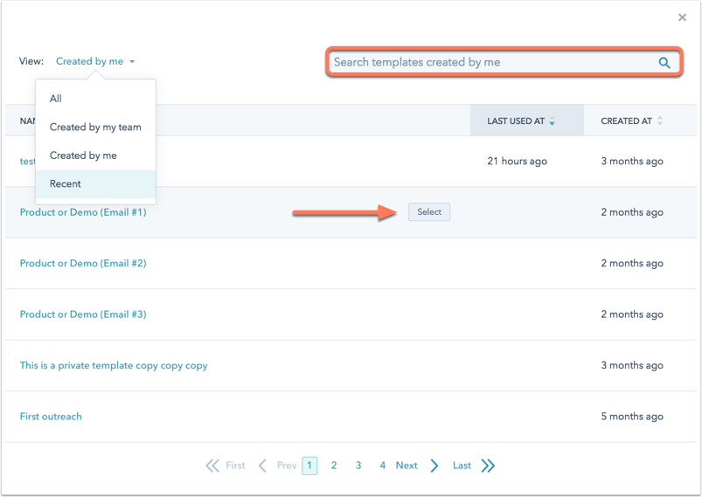This screenshot has width=702, height=497.
Task: Click the 21 hours ago cell
Action: coord(517,161)
